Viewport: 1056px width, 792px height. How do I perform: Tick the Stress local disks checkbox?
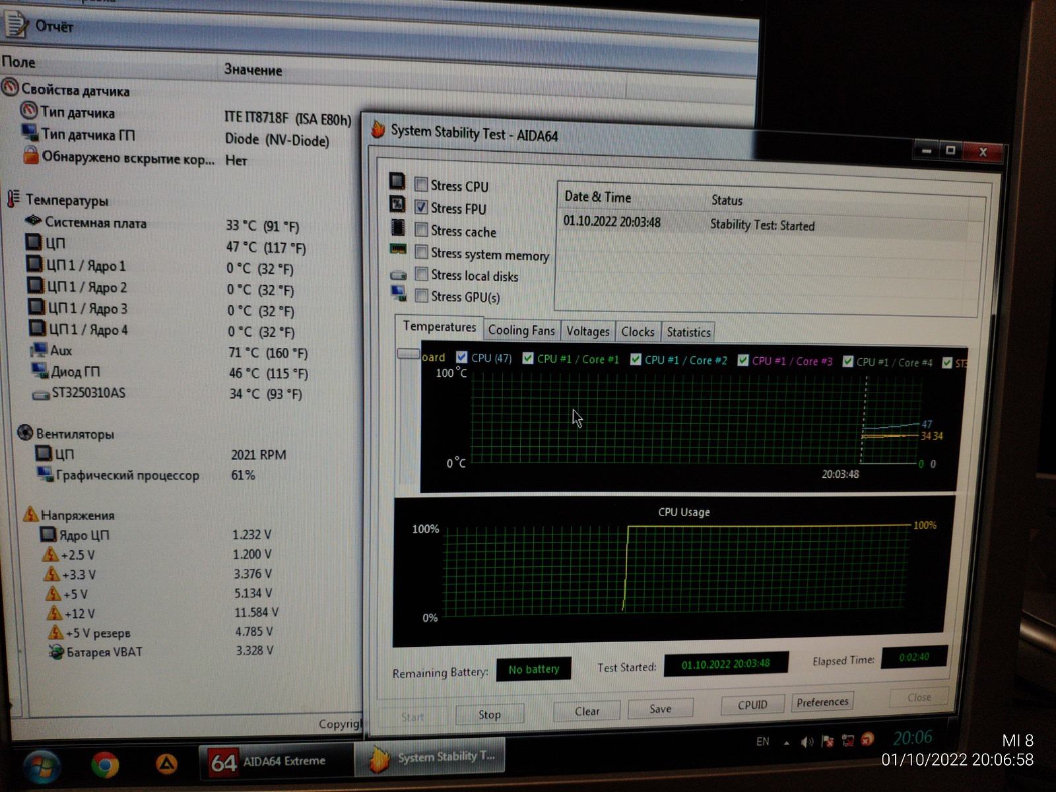(422, 274)
